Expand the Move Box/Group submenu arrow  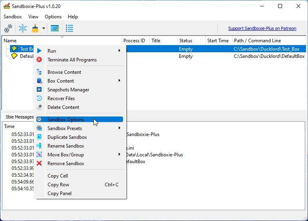point(119,154)
